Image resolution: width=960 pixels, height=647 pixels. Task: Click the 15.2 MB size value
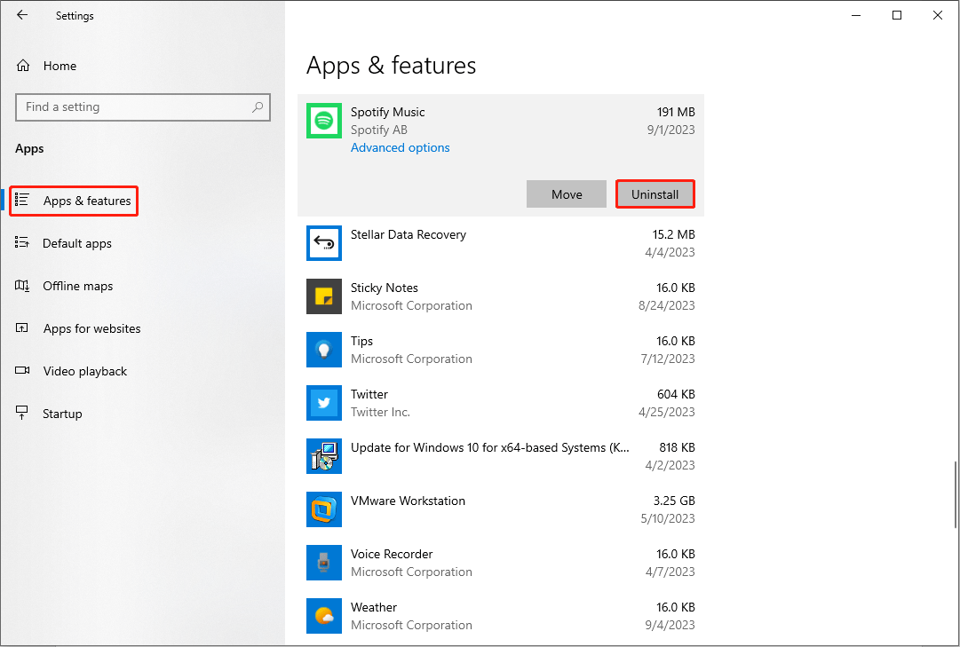[x=673, y=234]
